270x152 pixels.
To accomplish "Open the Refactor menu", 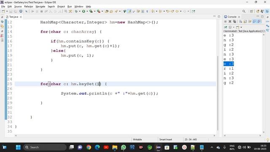I will pyautogui.click(x=29, y=7).
